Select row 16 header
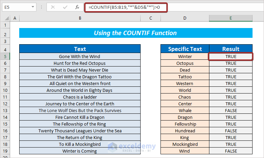This screenshot has height=158, width=264. 5,131
